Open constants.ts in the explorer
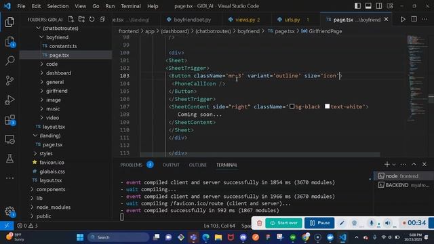The height and width of the screenshot is (244, 434). click(63, 46)
